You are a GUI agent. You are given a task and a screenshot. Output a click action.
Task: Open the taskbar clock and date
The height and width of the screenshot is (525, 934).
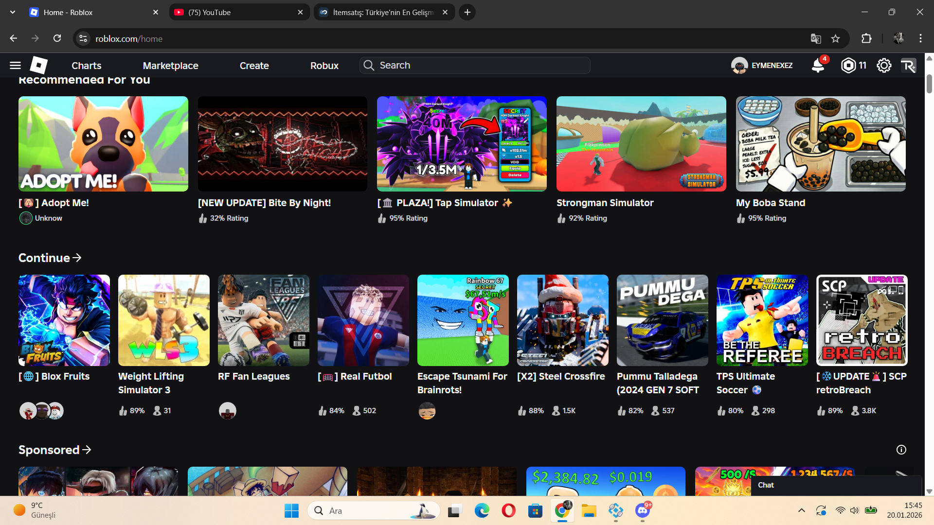pos(904,510)
